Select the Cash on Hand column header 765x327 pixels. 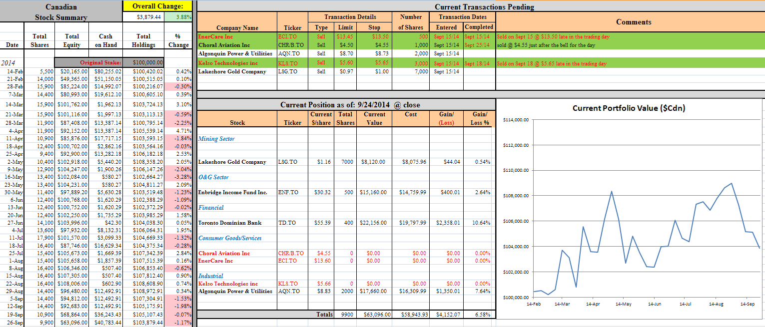(x=105, y=40)
